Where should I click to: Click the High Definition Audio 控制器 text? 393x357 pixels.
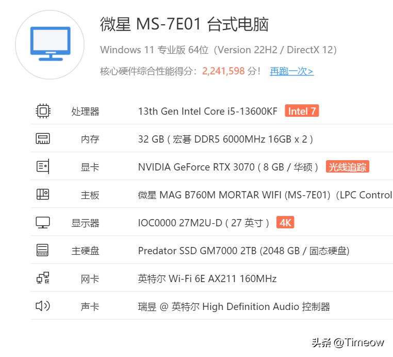234,306
